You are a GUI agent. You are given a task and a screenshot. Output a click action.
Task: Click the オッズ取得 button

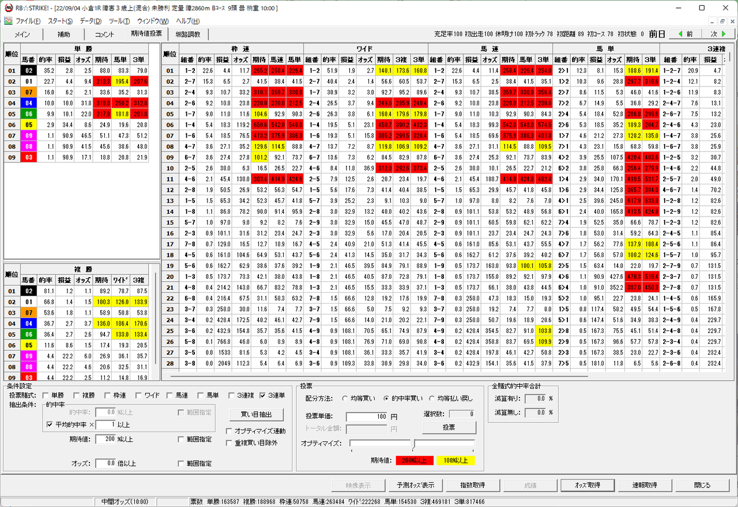tap(588, 486)
